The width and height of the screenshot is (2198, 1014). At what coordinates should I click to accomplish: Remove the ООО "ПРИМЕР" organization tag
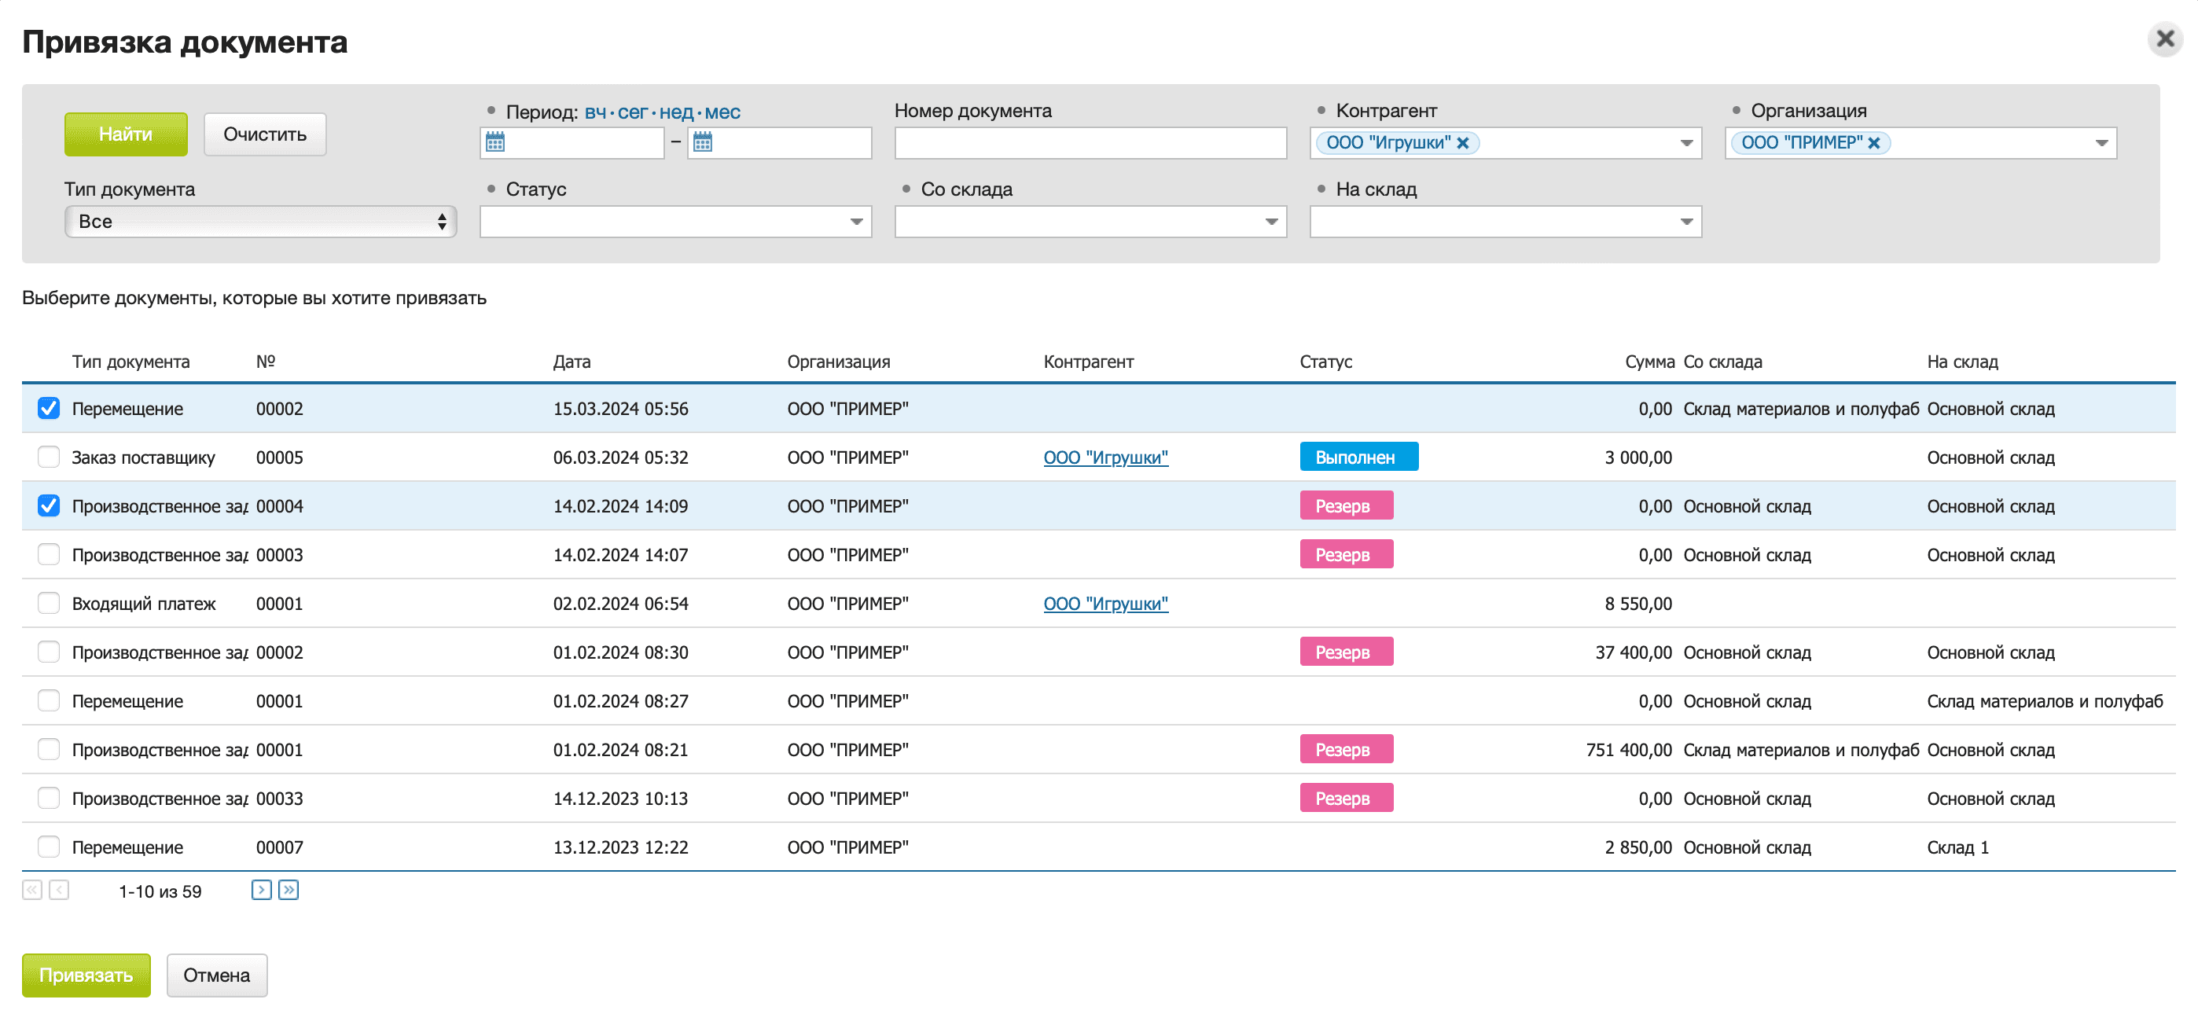[x=1874, y=143]
